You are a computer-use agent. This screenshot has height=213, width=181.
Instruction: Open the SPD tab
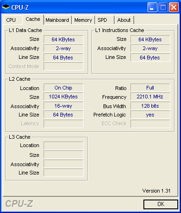[x=105, y=20]
